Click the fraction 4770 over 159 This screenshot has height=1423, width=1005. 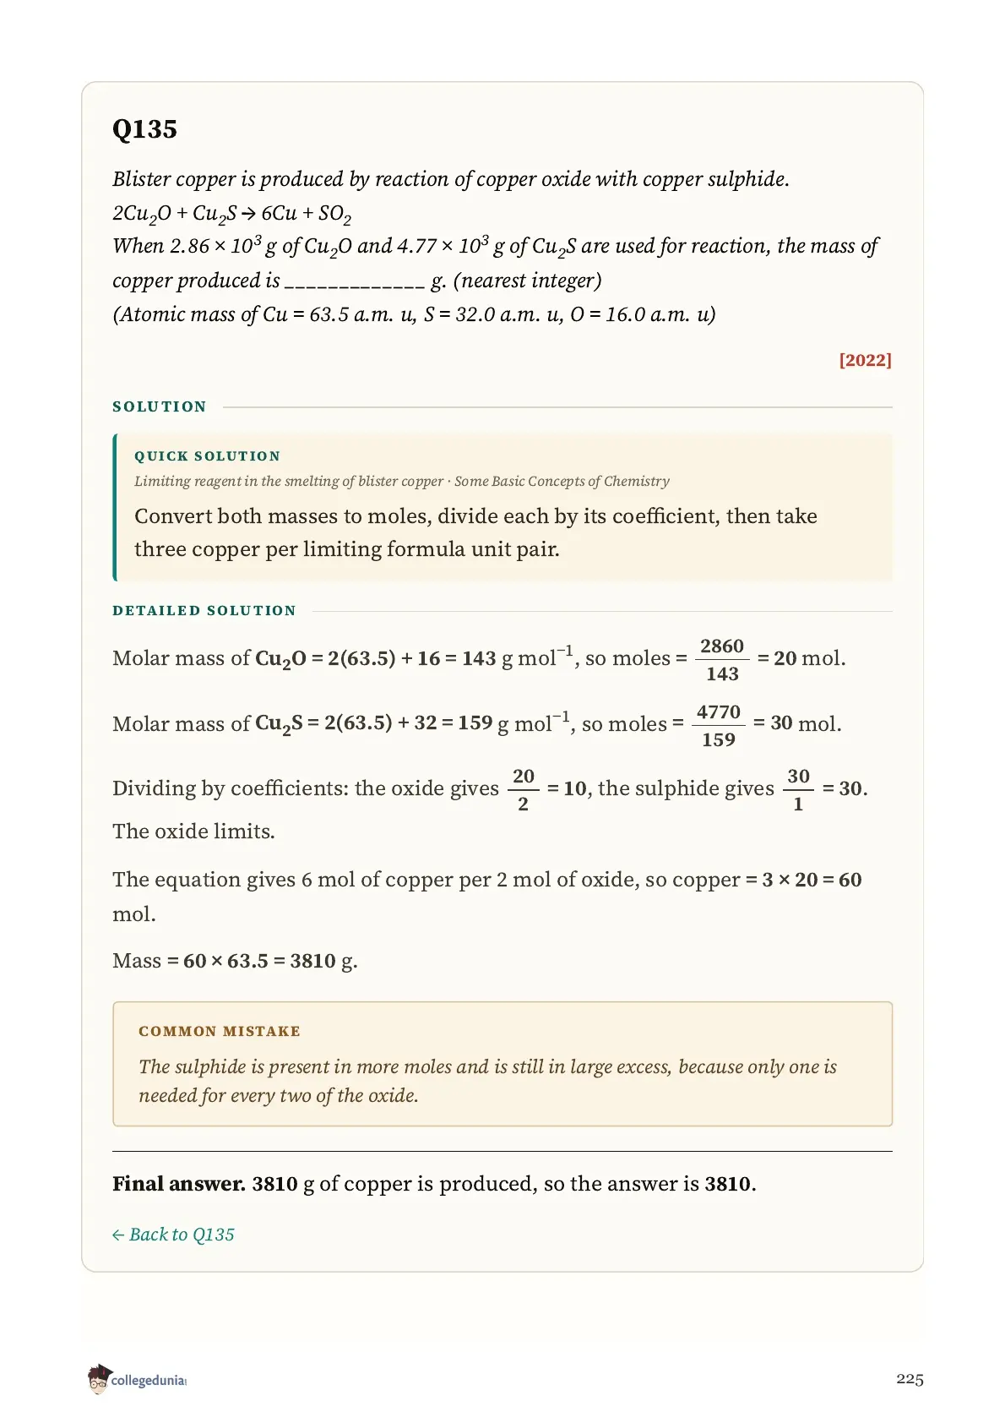(x=719, y=726)
